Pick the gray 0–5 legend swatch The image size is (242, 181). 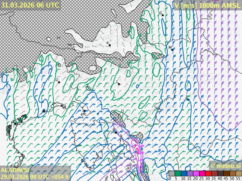tap(172, 174)
